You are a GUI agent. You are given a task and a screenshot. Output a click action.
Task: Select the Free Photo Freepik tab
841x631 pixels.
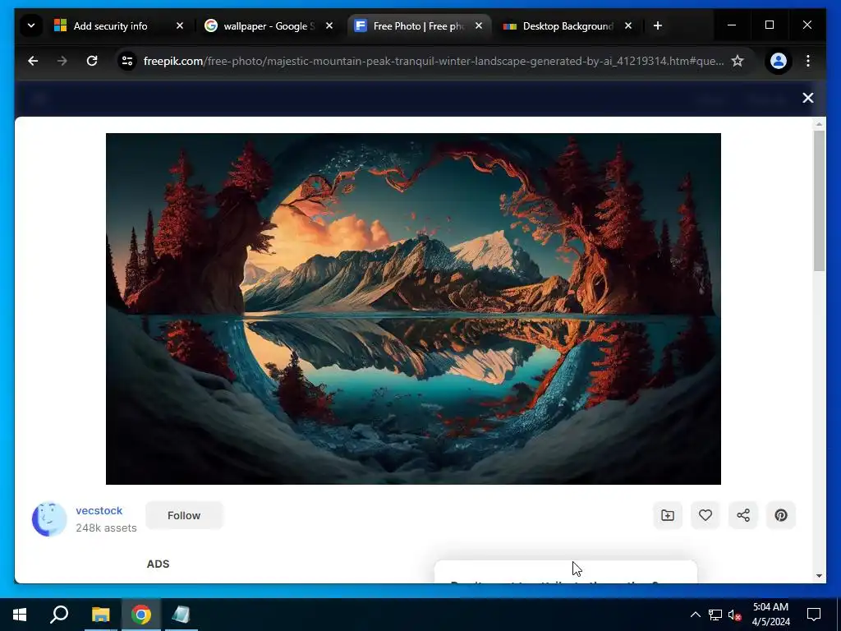(x=417, y=25)
